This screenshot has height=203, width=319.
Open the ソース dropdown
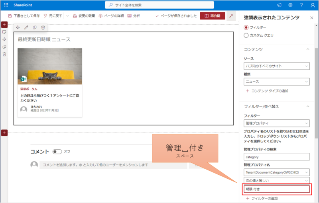point(276,66)
